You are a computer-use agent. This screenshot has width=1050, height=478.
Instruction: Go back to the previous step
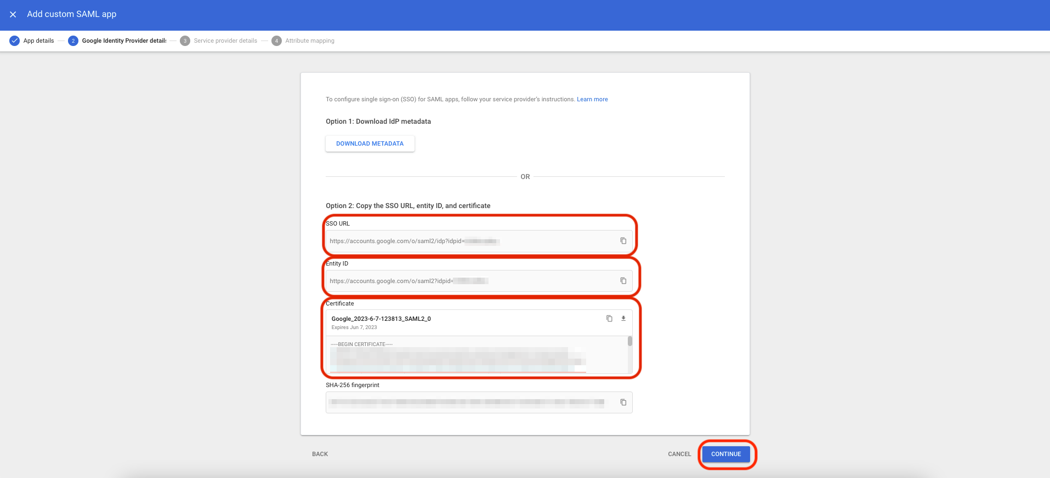click(320, 454)
